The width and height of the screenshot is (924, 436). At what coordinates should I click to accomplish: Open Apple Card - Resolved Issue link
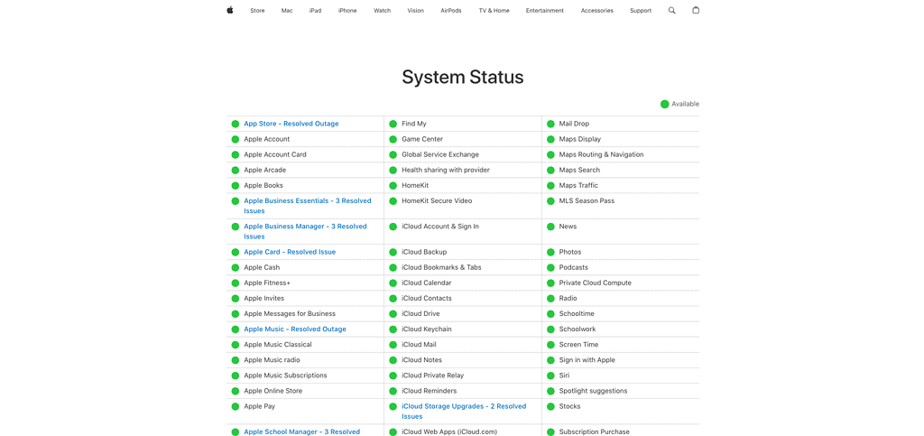coord(290,252)
